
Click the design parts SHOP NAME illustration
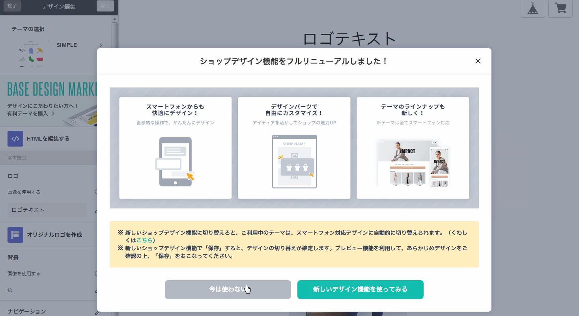[x=294, y=162]
